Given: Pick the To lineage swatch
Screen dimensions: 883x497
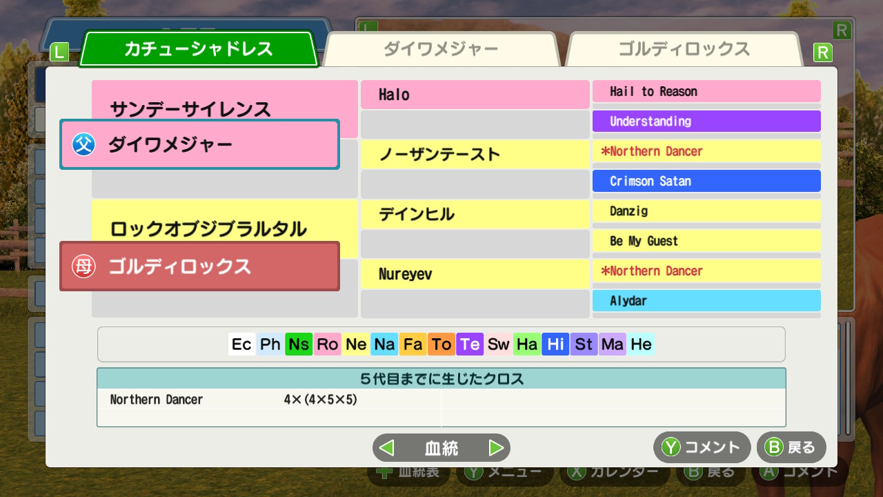Looking at the screenshot, I should (x=441, y=344).
